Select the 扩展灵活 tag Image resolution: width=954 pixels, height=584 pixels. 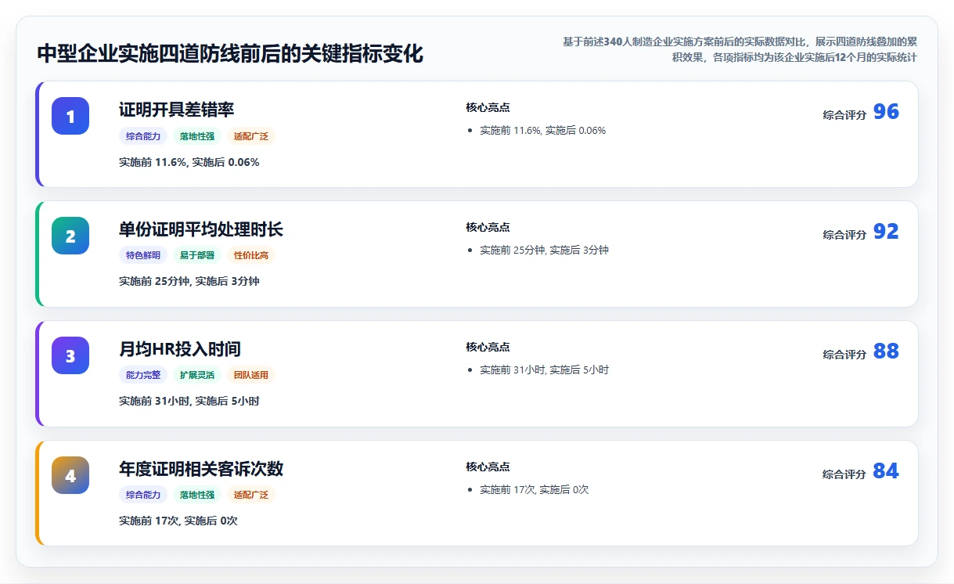[x=197, y=375]
